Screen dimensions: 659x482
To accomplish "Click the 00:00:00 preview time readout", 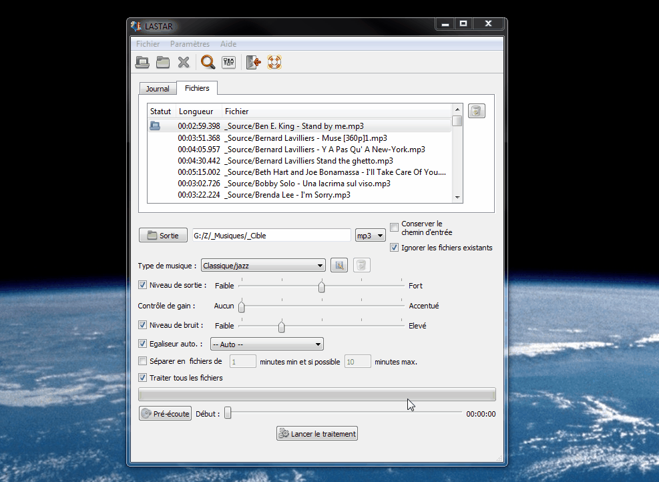I will [481, 414].
